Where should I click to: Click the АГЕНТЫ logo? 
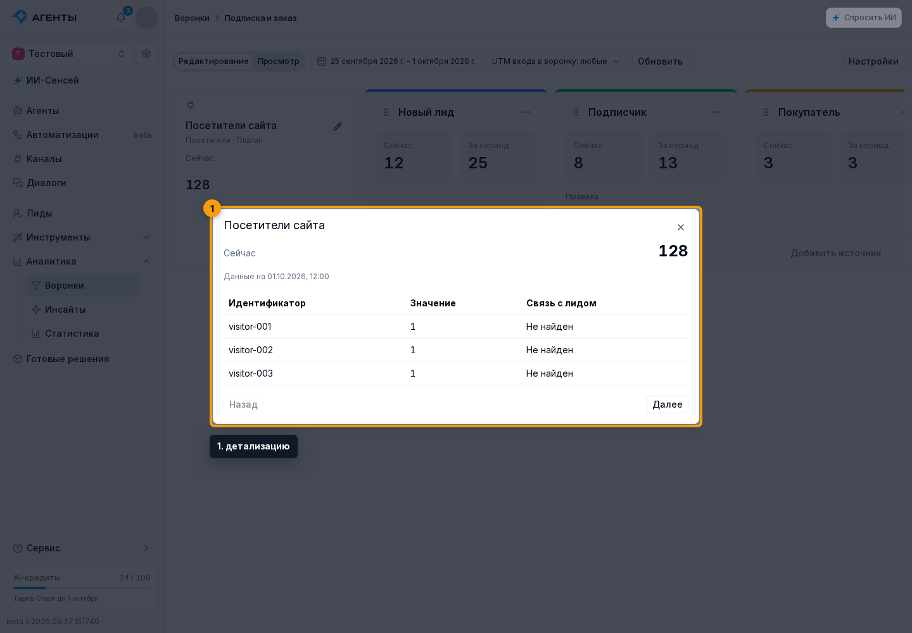(44, 18)
